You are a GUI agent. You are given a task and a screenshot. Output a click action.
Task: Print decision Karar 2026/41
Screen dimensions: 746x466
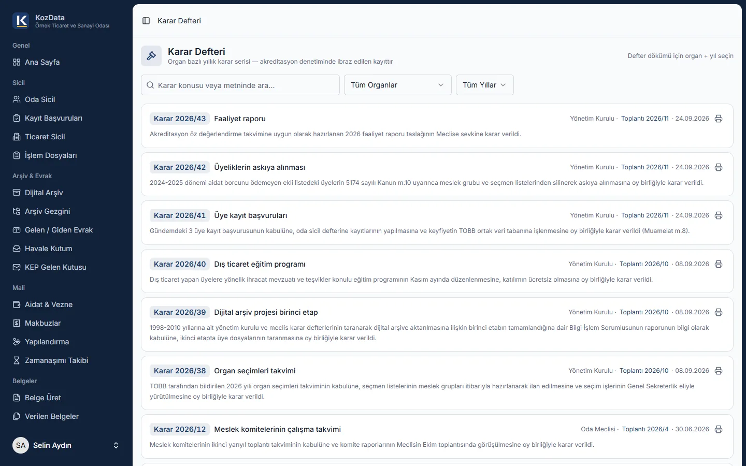click(719, 215)
